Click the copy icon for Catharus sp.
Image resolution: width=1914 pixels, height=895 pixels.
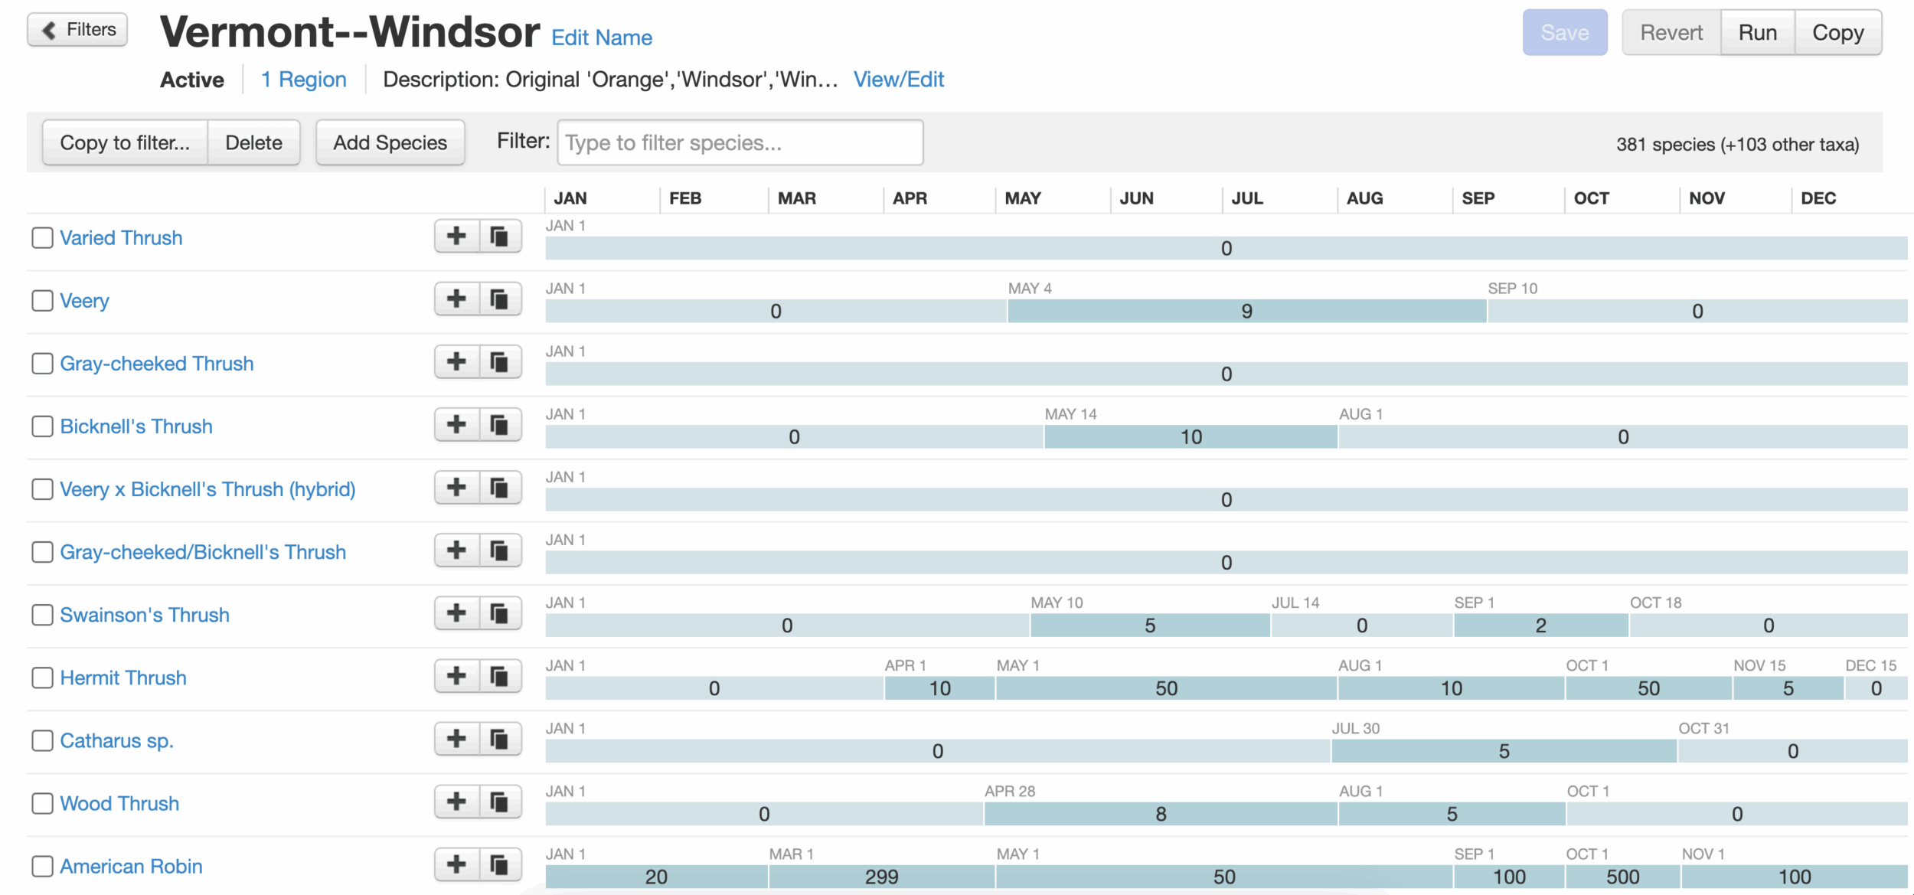coord(500,739)
